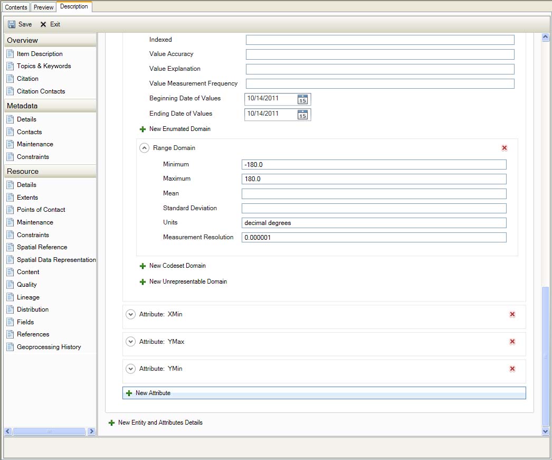552x460 pixels.
Task: Click the Units input field
Action: 374,223
